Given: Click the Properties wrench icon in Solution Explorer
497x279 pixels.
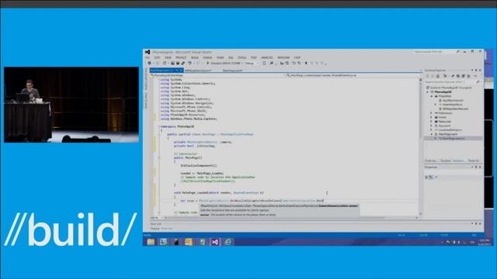Looking at the screenshot, I should click(453, 76).
